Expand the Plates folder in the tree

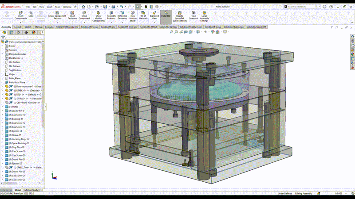(2, 107)
